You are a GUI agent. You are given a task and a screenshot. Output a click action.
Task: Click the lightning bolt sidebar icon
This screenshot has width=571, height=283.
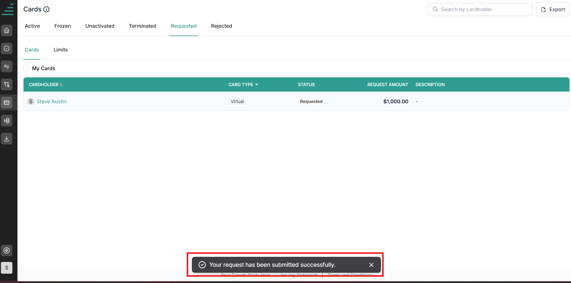point(7,250)
